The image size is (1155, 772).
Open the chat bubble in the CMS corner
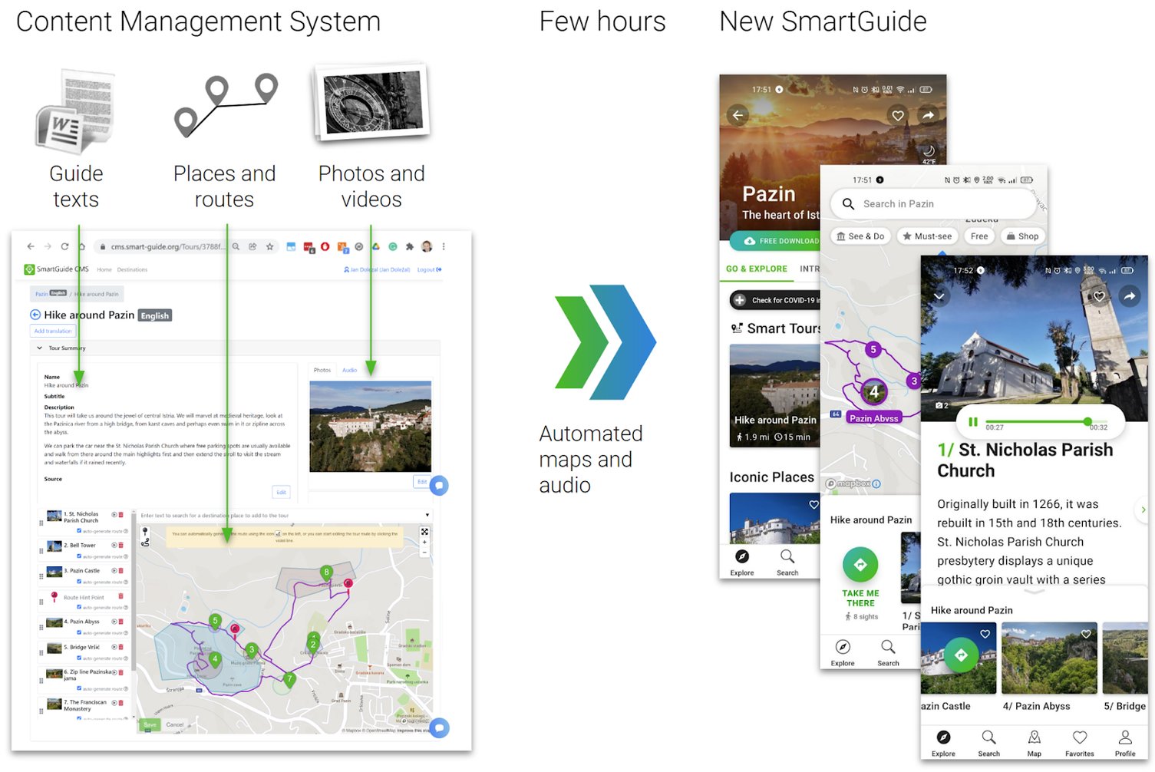click(440, 727)
